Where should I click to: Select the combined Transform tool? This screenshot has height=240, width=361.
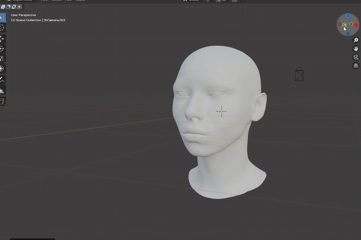coord(2,69)
